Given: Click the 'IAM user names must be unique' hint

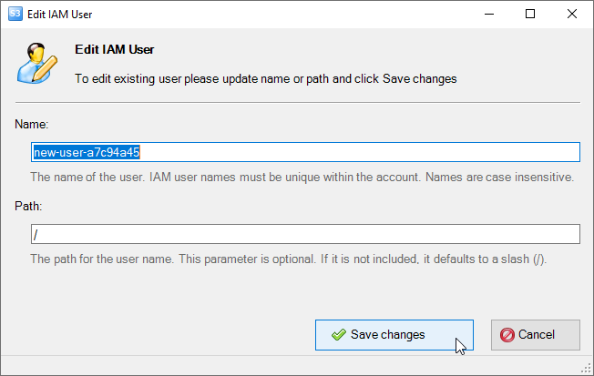Looking at the screenshot, I should click(x=302, y=177).
